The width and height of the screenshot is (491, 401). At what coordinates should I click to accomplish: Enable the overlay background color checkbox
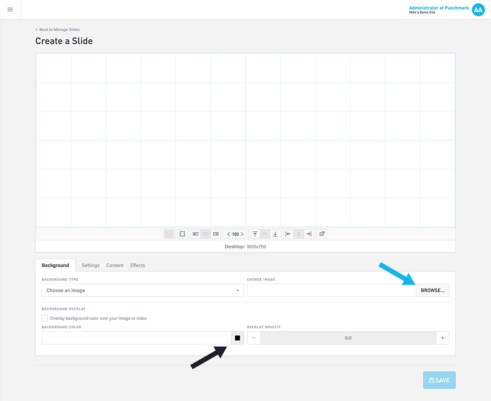click(x=45, y=318)
